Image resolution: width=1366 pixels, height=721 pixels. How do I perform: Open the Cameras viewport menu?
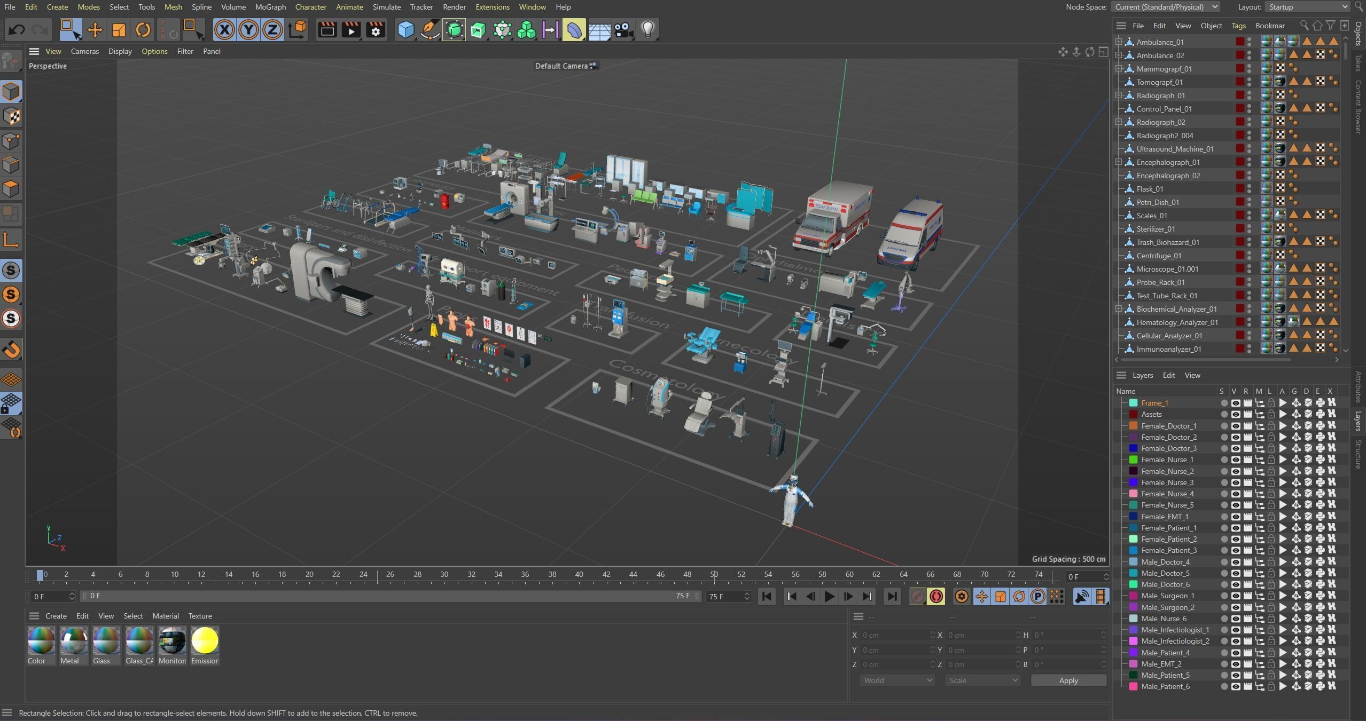[84, 51]
